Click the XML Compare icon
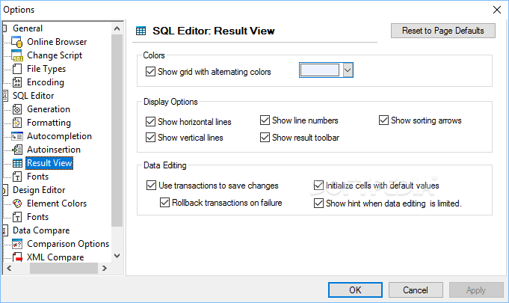The width and height of the screenshot is (509, 303). coord(17,257)
